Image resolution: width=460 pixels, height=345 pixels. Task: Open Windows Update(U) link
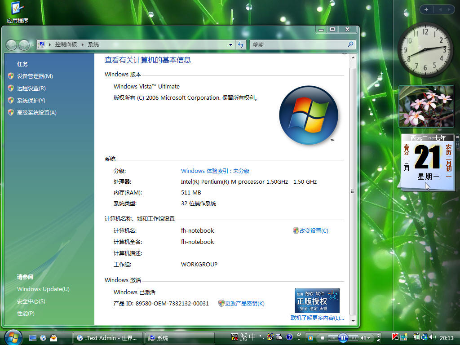44,289
